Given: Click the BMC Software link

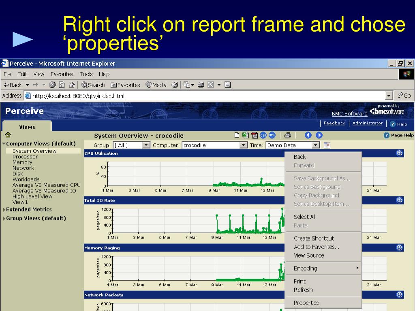Looking at the screenshot, I should click(349, 114).
